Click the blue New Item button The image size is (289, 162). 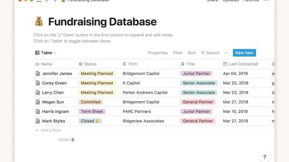(244, 53)
